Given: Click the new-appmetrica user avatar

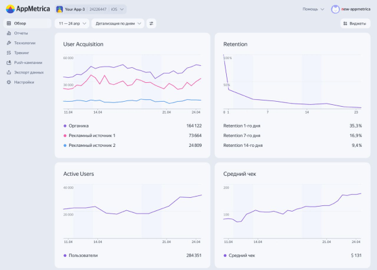Looking at the screenshot, I should (336, 9).
